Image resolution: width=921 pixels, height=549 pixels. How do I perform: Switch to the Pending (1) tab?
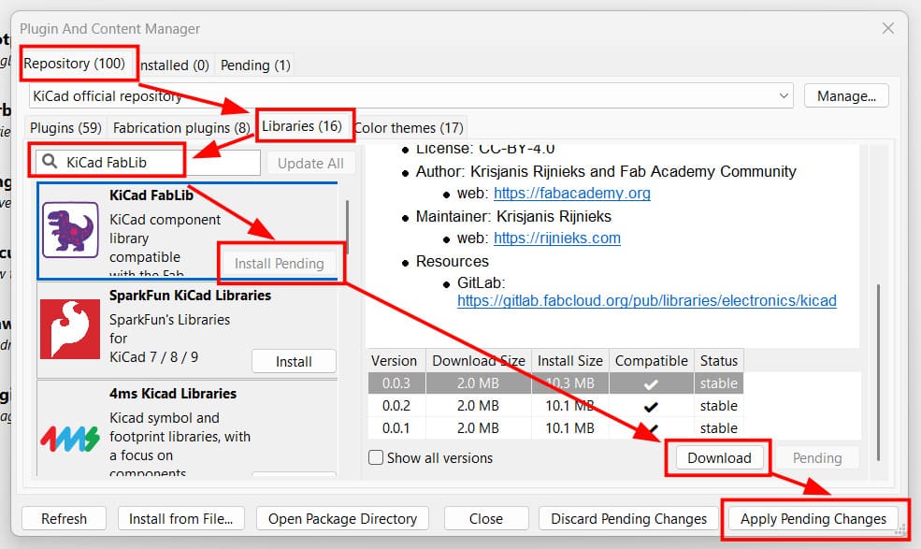(x=255, y=65)
